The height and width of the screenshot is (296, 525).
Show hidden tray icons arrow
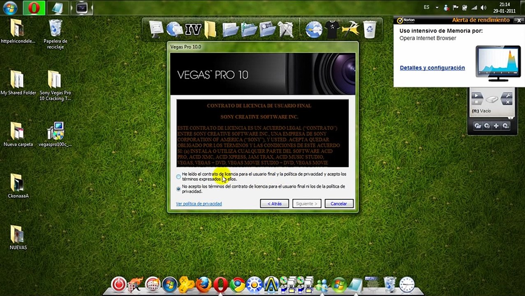(437, 8)
